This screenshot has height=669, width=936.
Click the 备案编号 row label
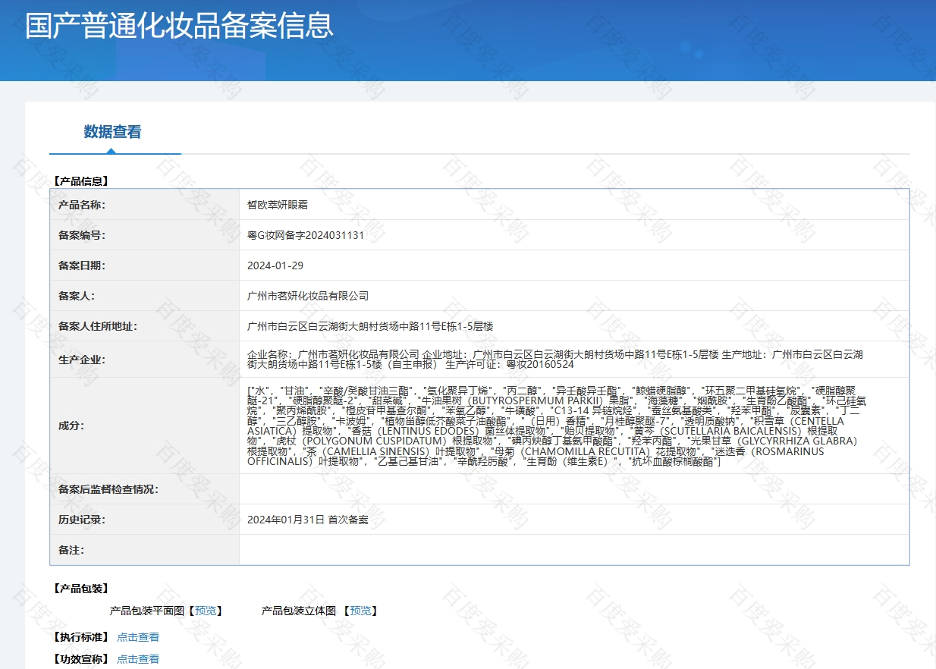[82, 235]
